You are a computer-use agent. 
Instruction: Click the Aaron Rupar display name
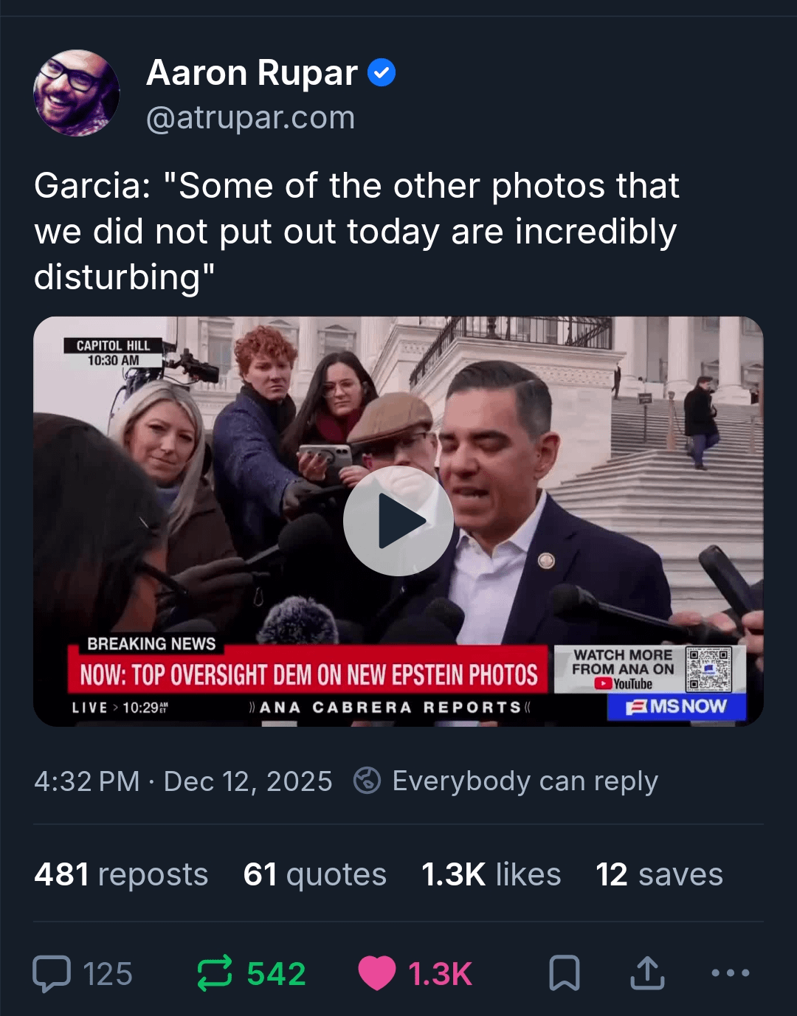coord(252,73)
